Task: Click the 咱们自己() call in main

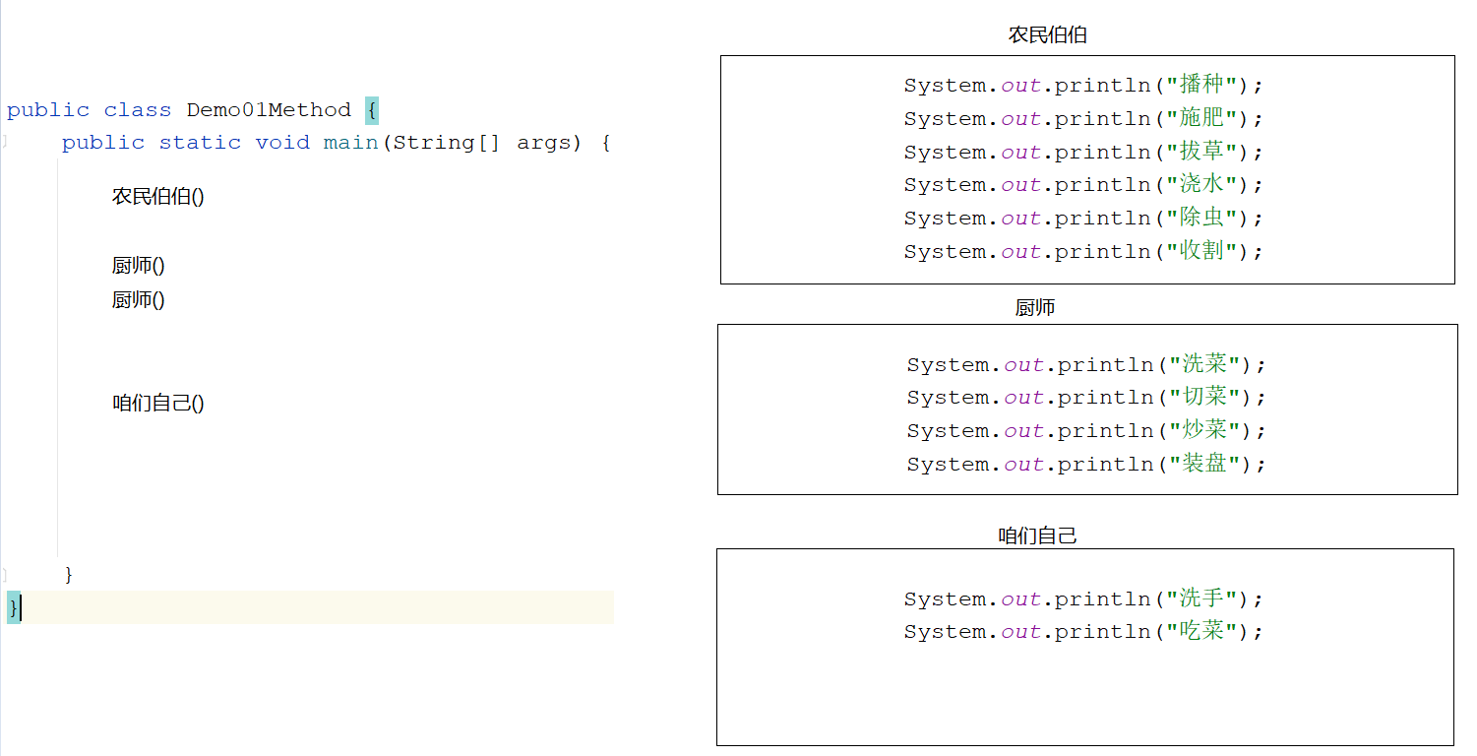Action: pyautogui.click(x=158, y=403)
